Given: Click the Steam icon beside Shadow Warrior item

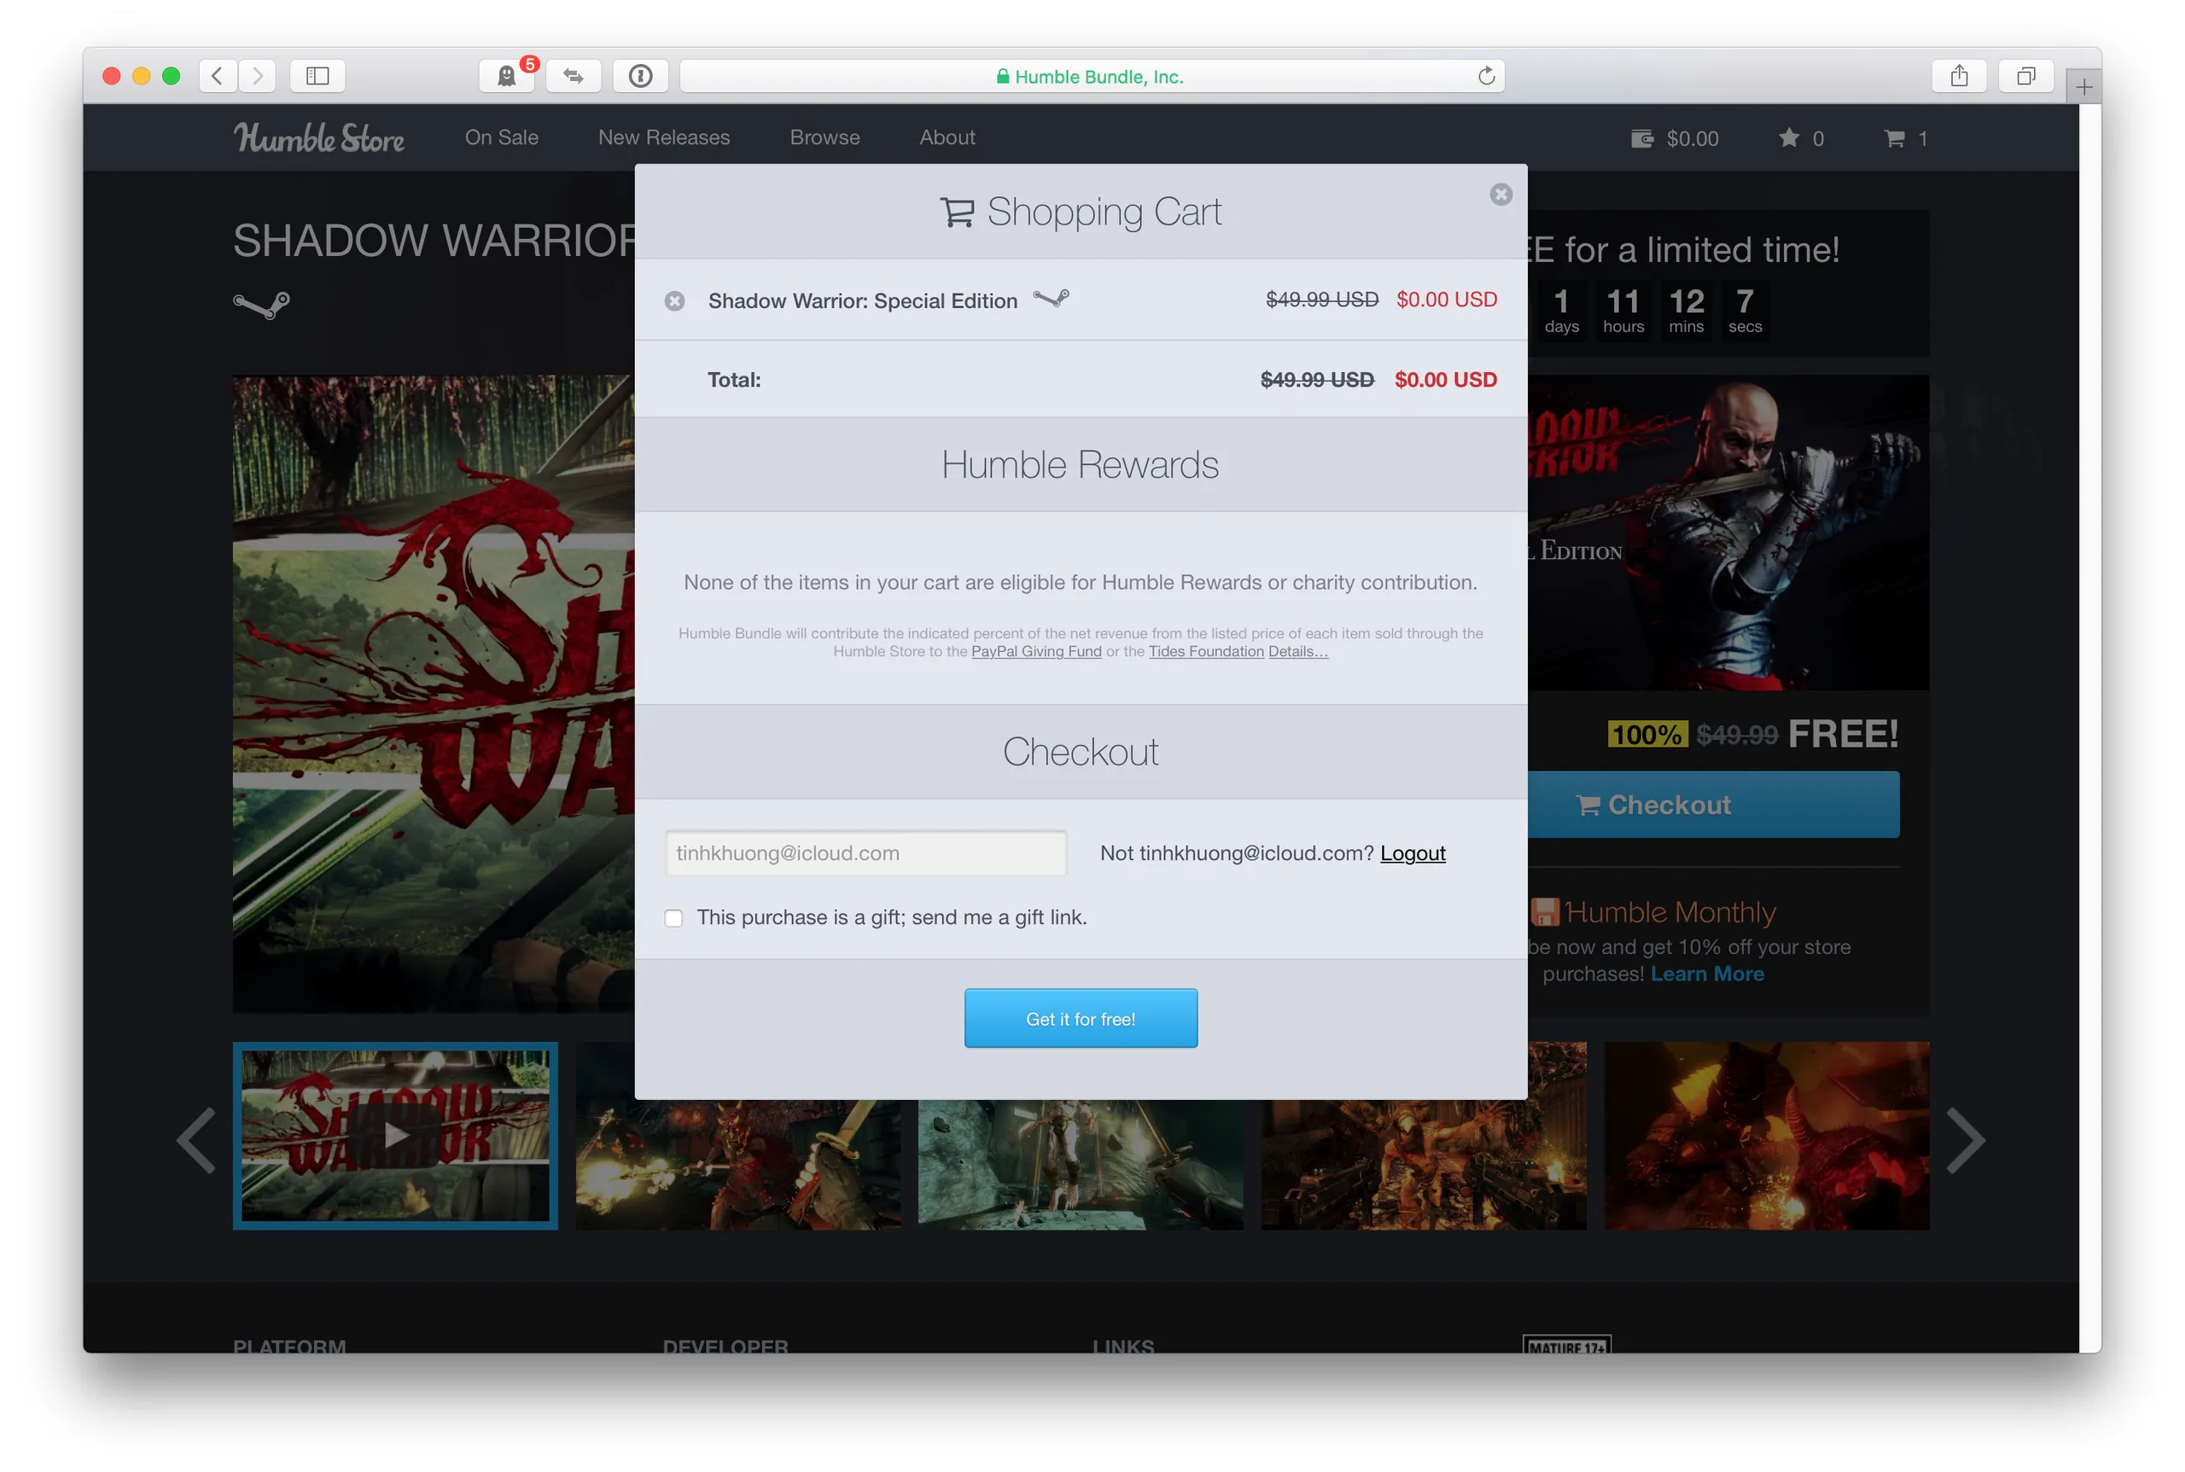Looking at the screenshot, I should [x=1051, y=299].
